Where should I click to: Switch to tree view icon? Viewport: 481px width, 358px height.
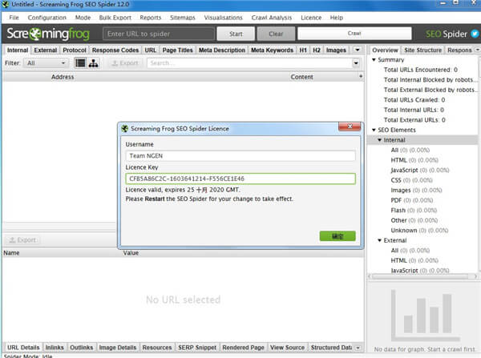pyautogui.click(x=93, y=63)
